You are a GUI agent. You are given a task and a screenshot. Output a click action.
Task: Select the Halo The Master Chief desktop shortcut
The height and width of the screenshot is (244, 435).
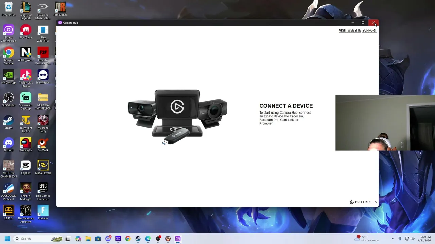click(x=43, y=11)
